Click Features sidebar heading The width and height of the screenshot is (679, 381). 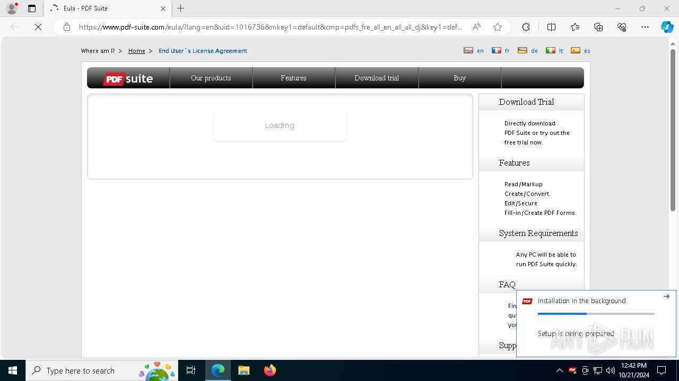[x=514, y=163]
